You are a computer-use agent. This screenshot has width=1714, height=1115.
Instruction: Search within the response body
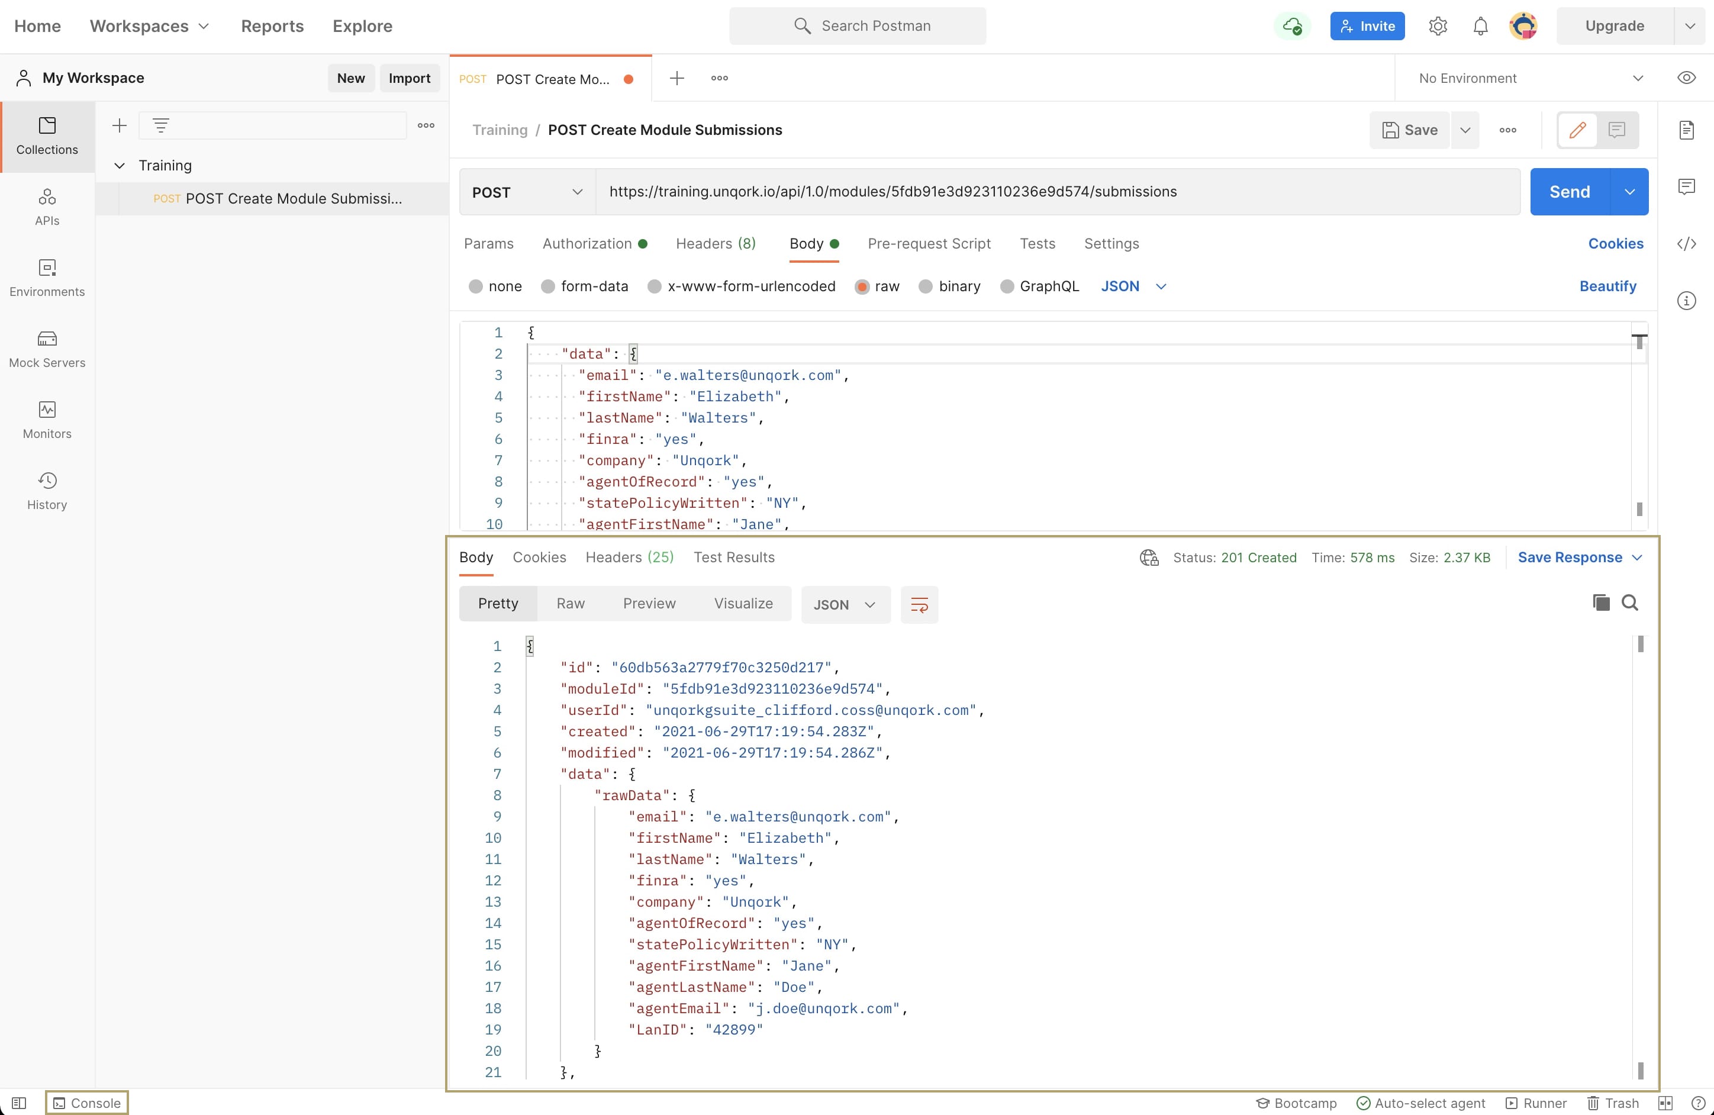(1629, 603)
